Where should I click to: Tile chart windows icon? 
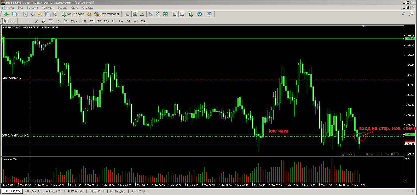click(165, 14)
